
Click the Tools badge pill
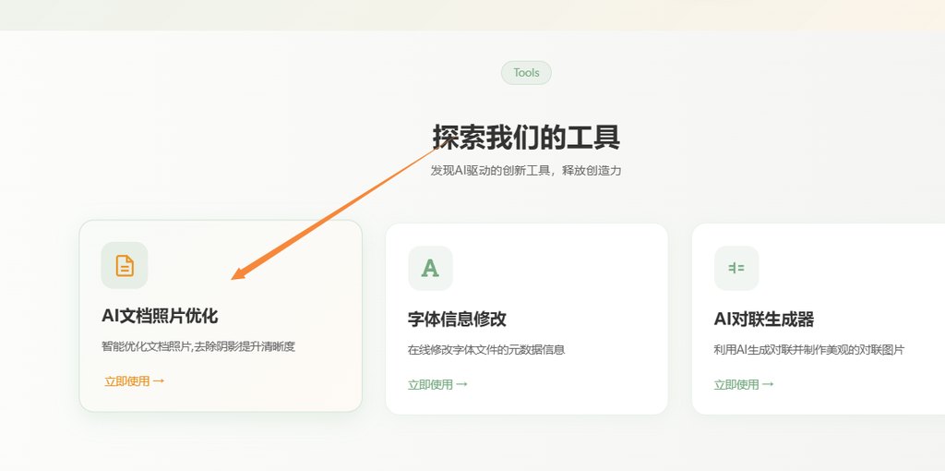click(526, 72)
